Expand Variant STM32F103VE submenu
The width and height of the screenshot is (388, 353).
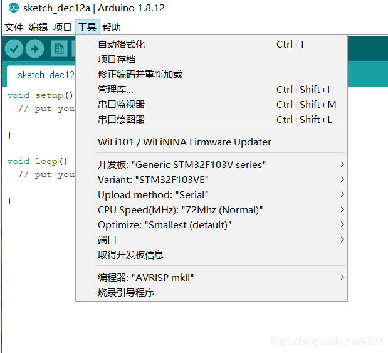pyautogui.click(x=212, y=180)
